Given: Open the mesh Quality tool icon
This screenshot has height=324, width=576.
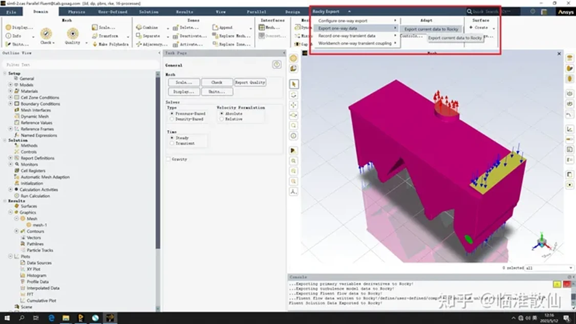Looking at the screenshot, I should click(x=73, y=33).
